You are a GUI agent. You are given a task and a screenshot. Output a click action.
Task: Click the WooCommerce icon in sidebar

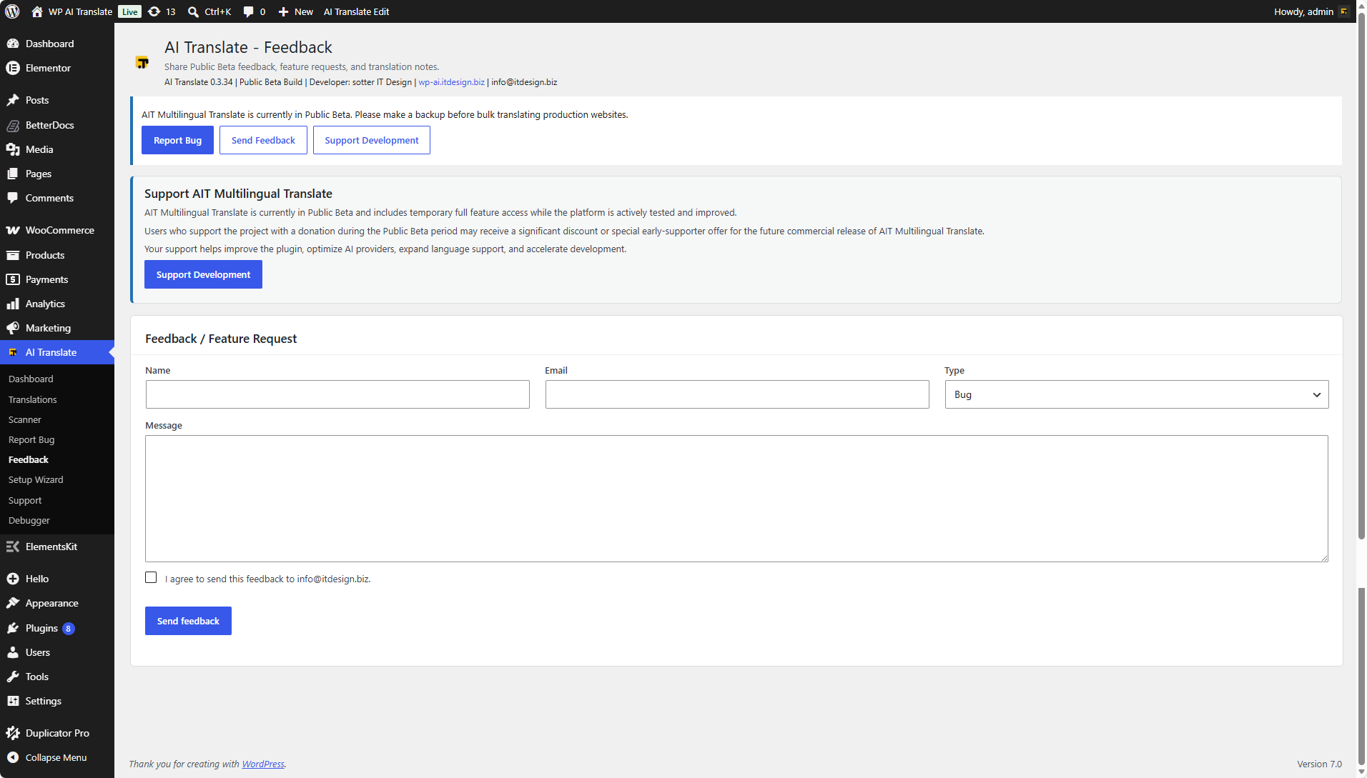[x=13, y=230]
